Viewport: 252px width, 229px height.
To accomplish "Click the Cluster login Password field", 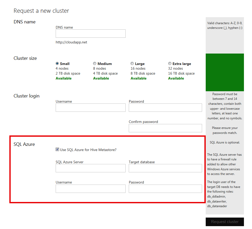I will tap(165, 108).
